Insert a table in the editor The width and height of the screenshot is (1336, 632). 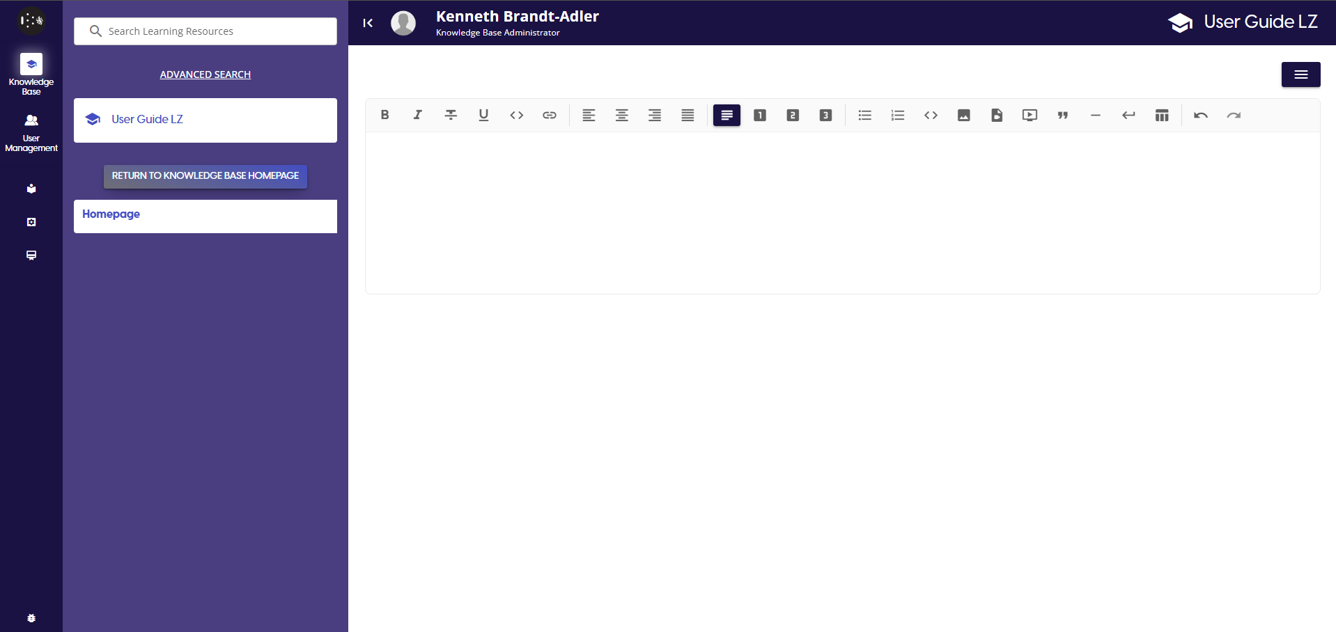(1161, 116)
